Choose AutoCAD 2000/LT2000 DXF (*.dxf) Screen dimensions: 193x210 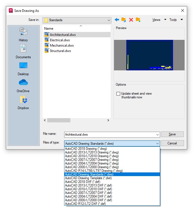112,200
